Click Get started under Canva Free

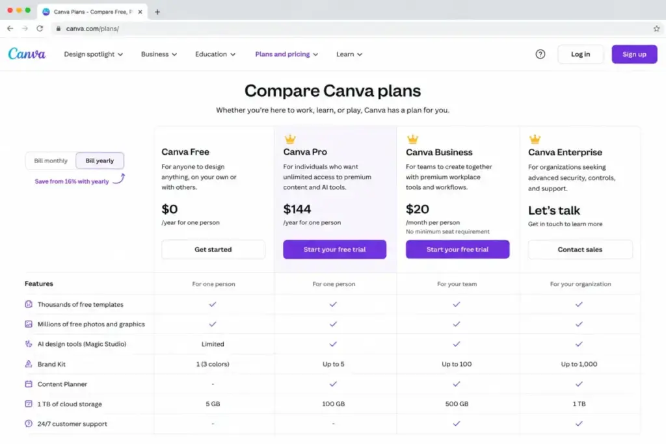pos(213,249)
